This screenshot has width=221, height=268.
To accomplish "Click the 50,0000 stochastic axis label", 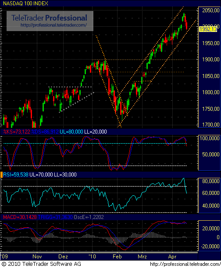I will pyautogui.click(x=211, y=155).
